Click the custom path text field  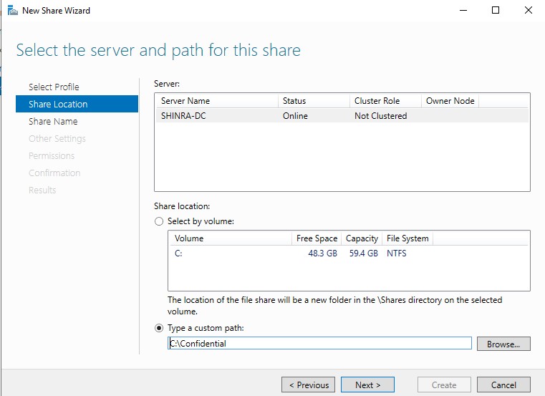tap(319, 344)
